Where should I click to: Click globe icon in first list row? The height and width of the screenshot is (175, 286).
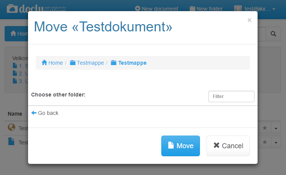point(12,127)
